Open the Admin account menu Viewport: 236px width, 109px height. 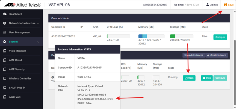click(212, 5)
